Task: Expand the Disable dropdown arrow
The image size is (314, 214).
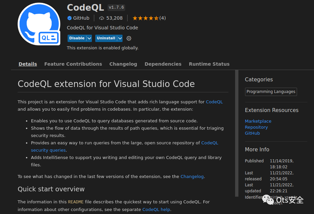Action: coord(89,38)
